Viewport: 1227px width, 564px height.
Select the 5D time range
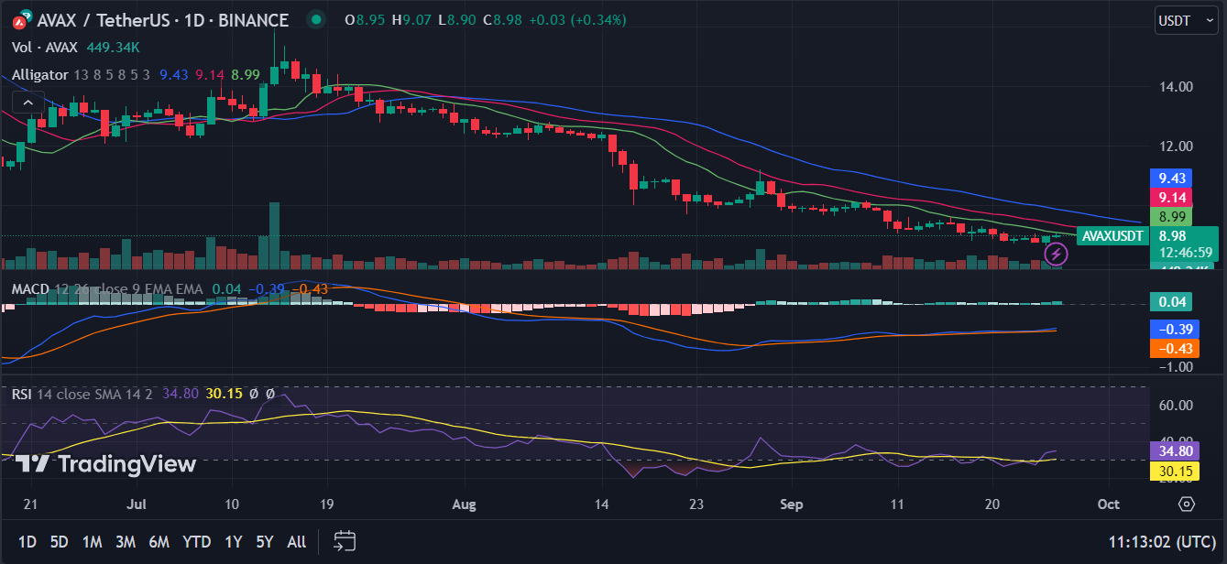(59, 541)
